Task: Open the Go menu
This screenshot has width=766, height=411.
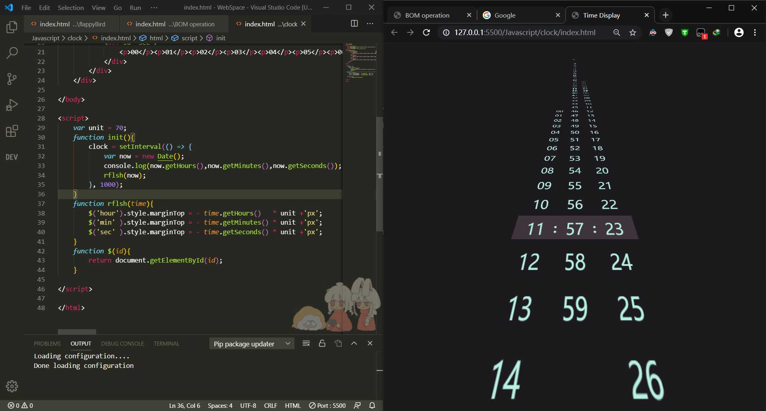Action: [117, 8]
